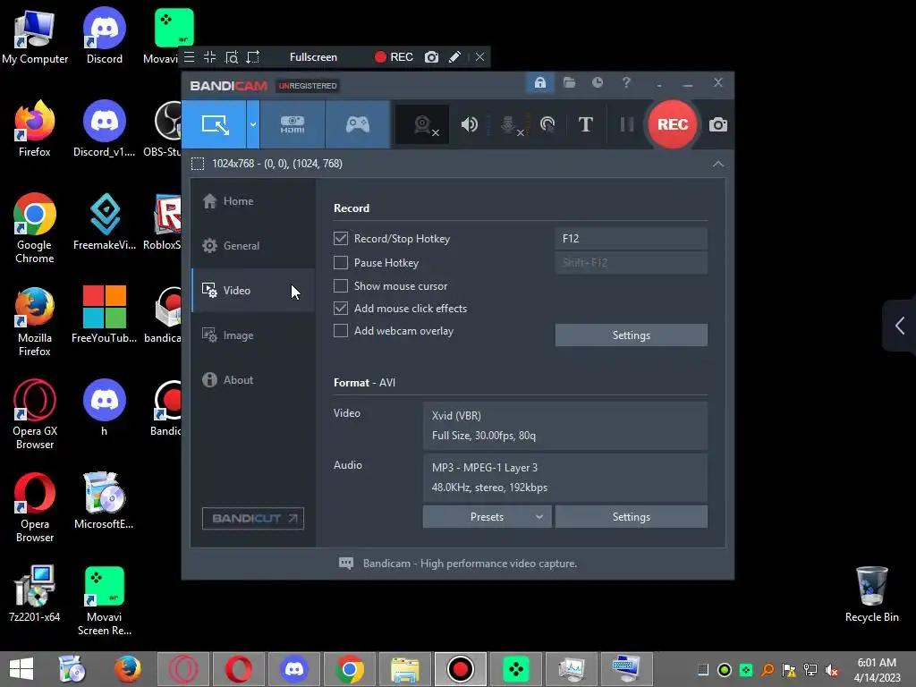Open Opera GX Browser desktop icon

[35, 415]
